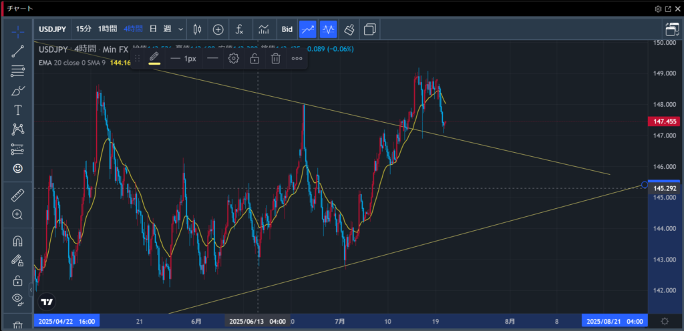The height and width of the screenshot is (331, 684).
Task: Activate the zoom-in magnifier tool
Action: (17, 214)
